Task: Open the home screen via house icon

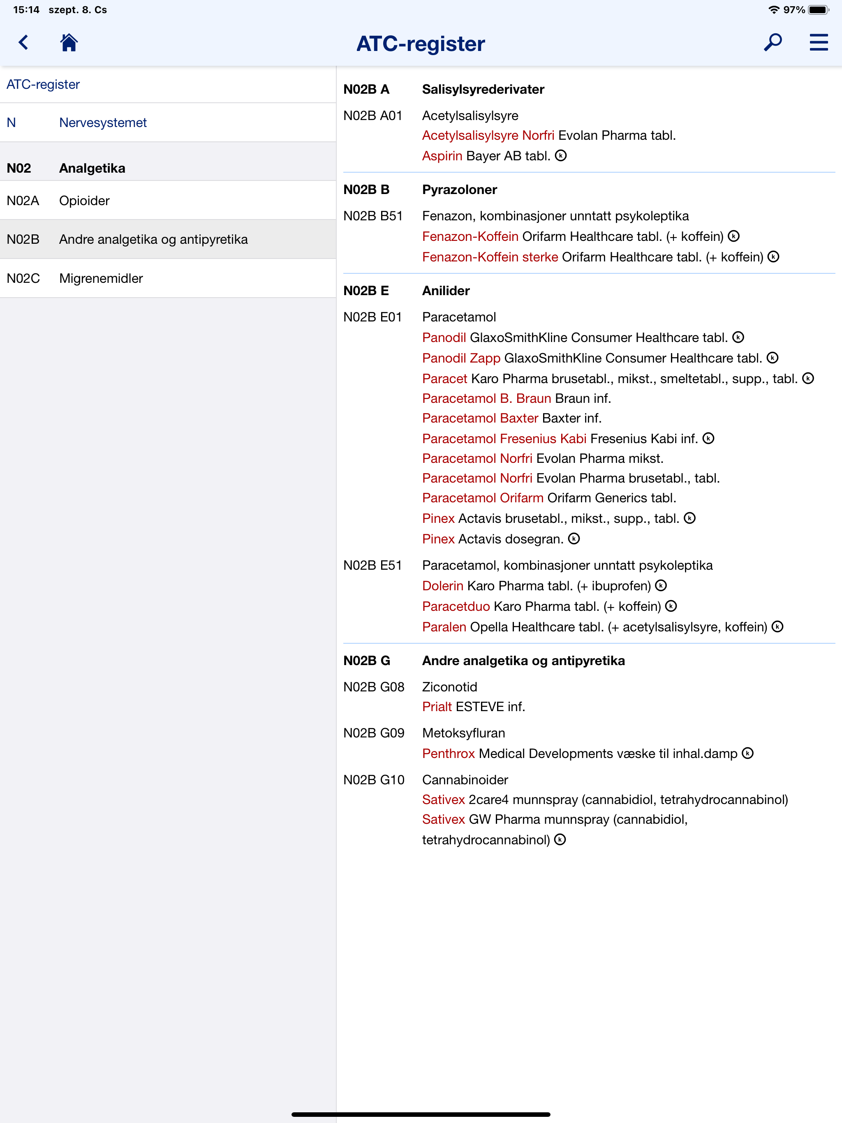Action: tap(69, 44)
